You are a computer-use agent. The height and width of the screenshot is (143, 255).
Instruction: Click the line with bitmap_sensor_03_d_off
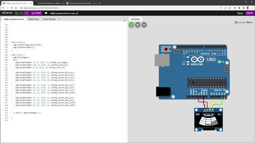[x=45, y=105]
